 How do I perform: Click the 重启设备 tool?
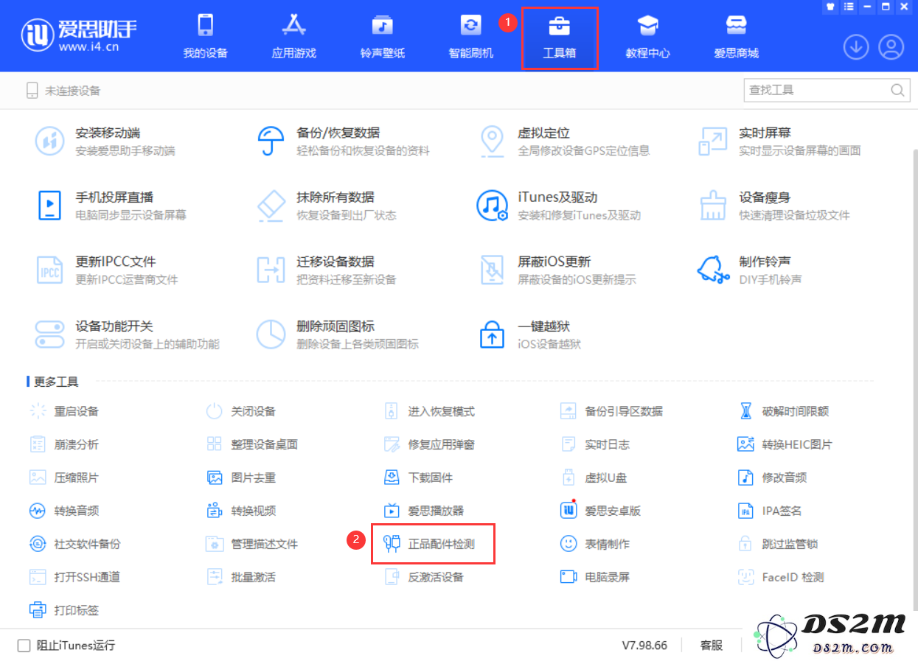[x=65, y=411]
